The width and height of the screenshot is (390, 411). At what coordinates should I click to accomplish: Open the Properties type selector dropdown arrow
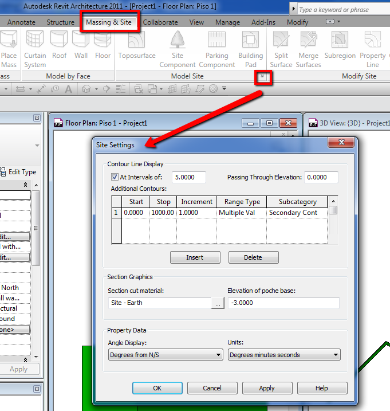[x=37, y=146]
